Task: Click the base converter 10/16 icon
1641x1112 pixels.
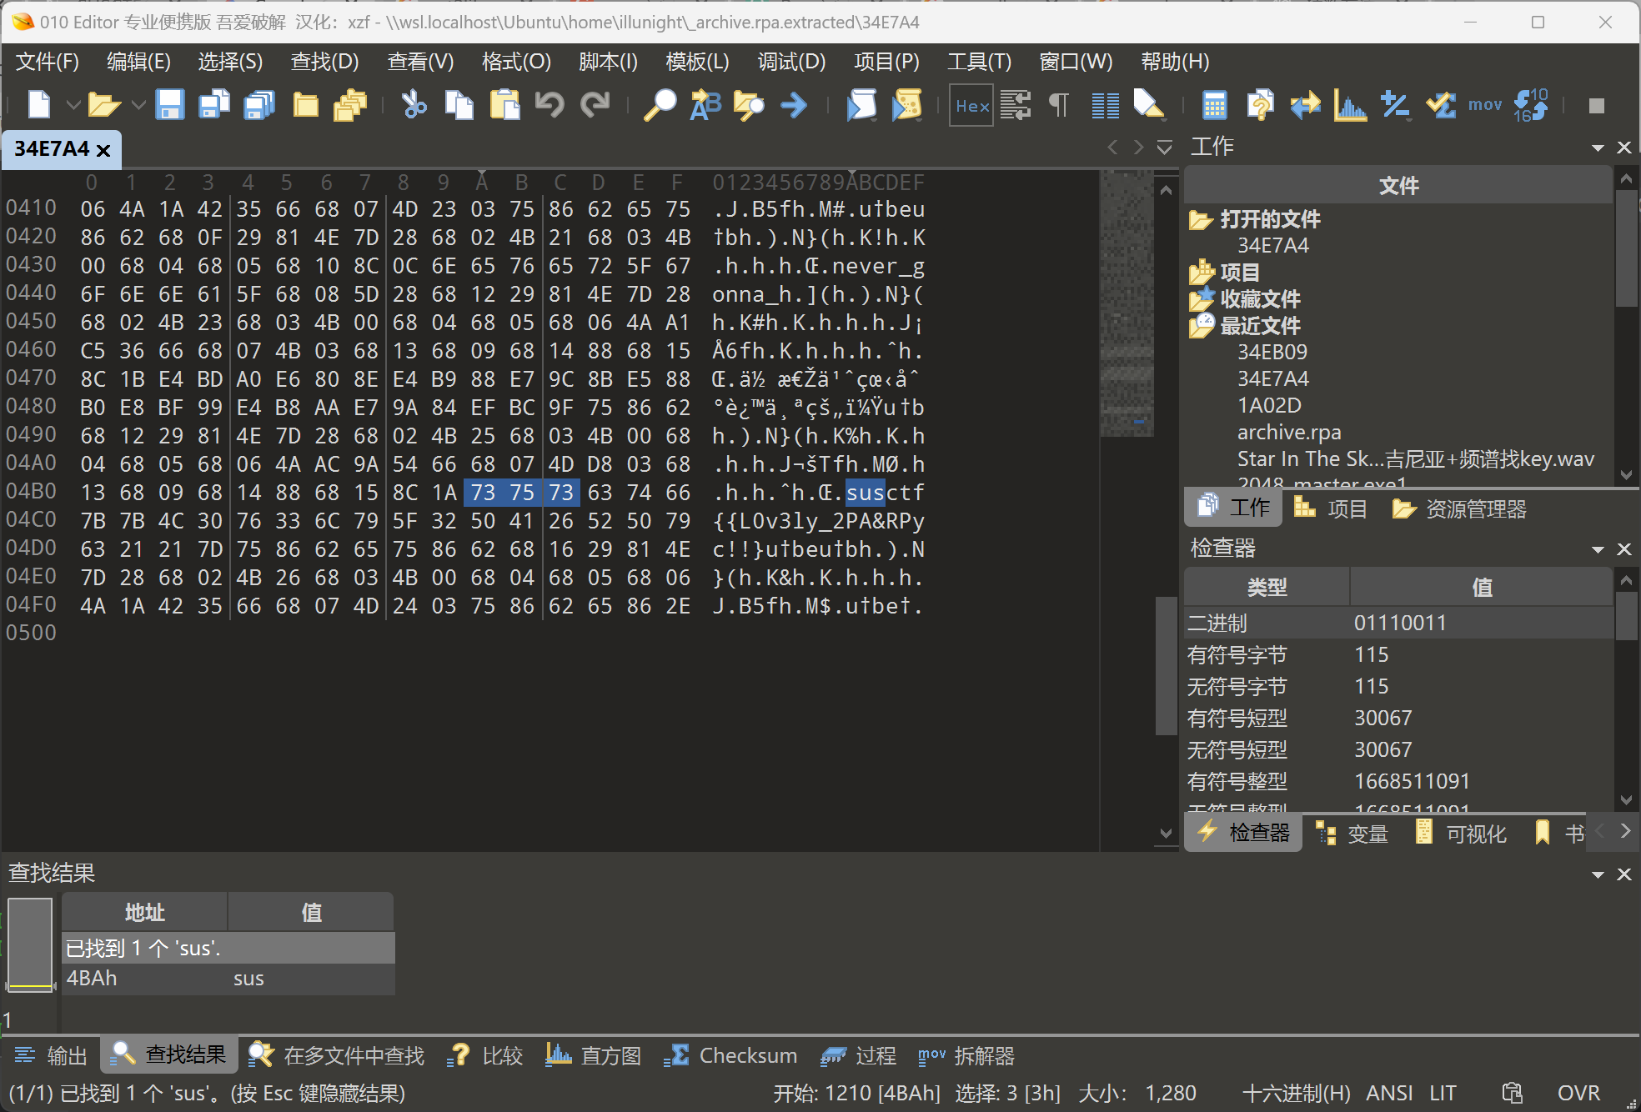Action: (x=1530, y=105)
